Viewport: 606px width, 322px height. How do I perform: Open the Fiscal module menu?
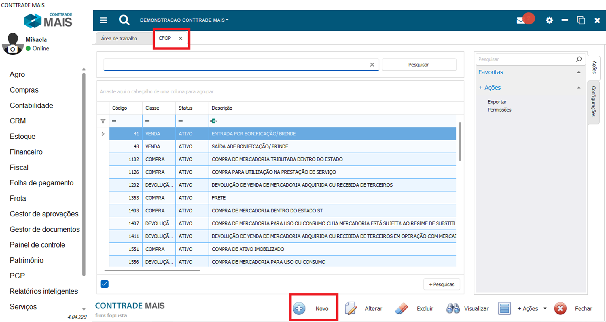click(x=19, y=167)
